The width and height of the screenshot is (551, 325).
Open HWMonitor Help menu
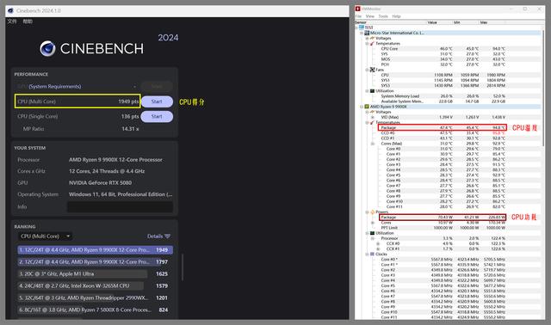pos(396,16)
